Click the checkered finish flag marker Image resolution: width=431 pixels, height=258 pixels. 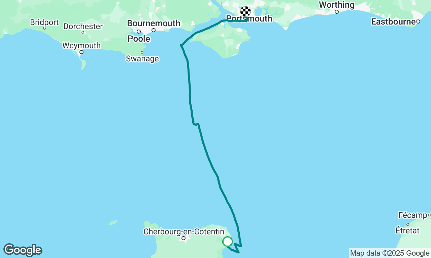coord(245,11)
